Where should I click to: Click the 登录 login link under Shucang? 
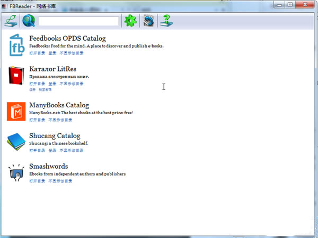[52, 150]
